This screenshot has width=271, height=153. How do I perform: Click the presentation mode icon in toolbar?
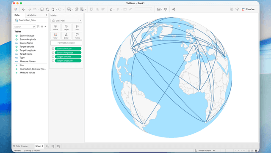pos(166,9)
